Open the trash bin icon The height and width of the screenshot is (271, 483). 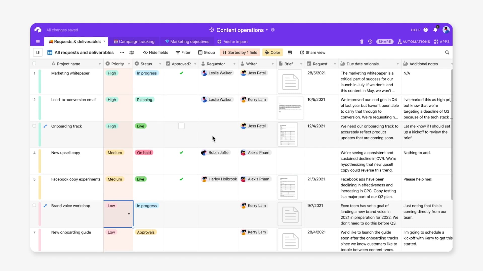[362, 42]
